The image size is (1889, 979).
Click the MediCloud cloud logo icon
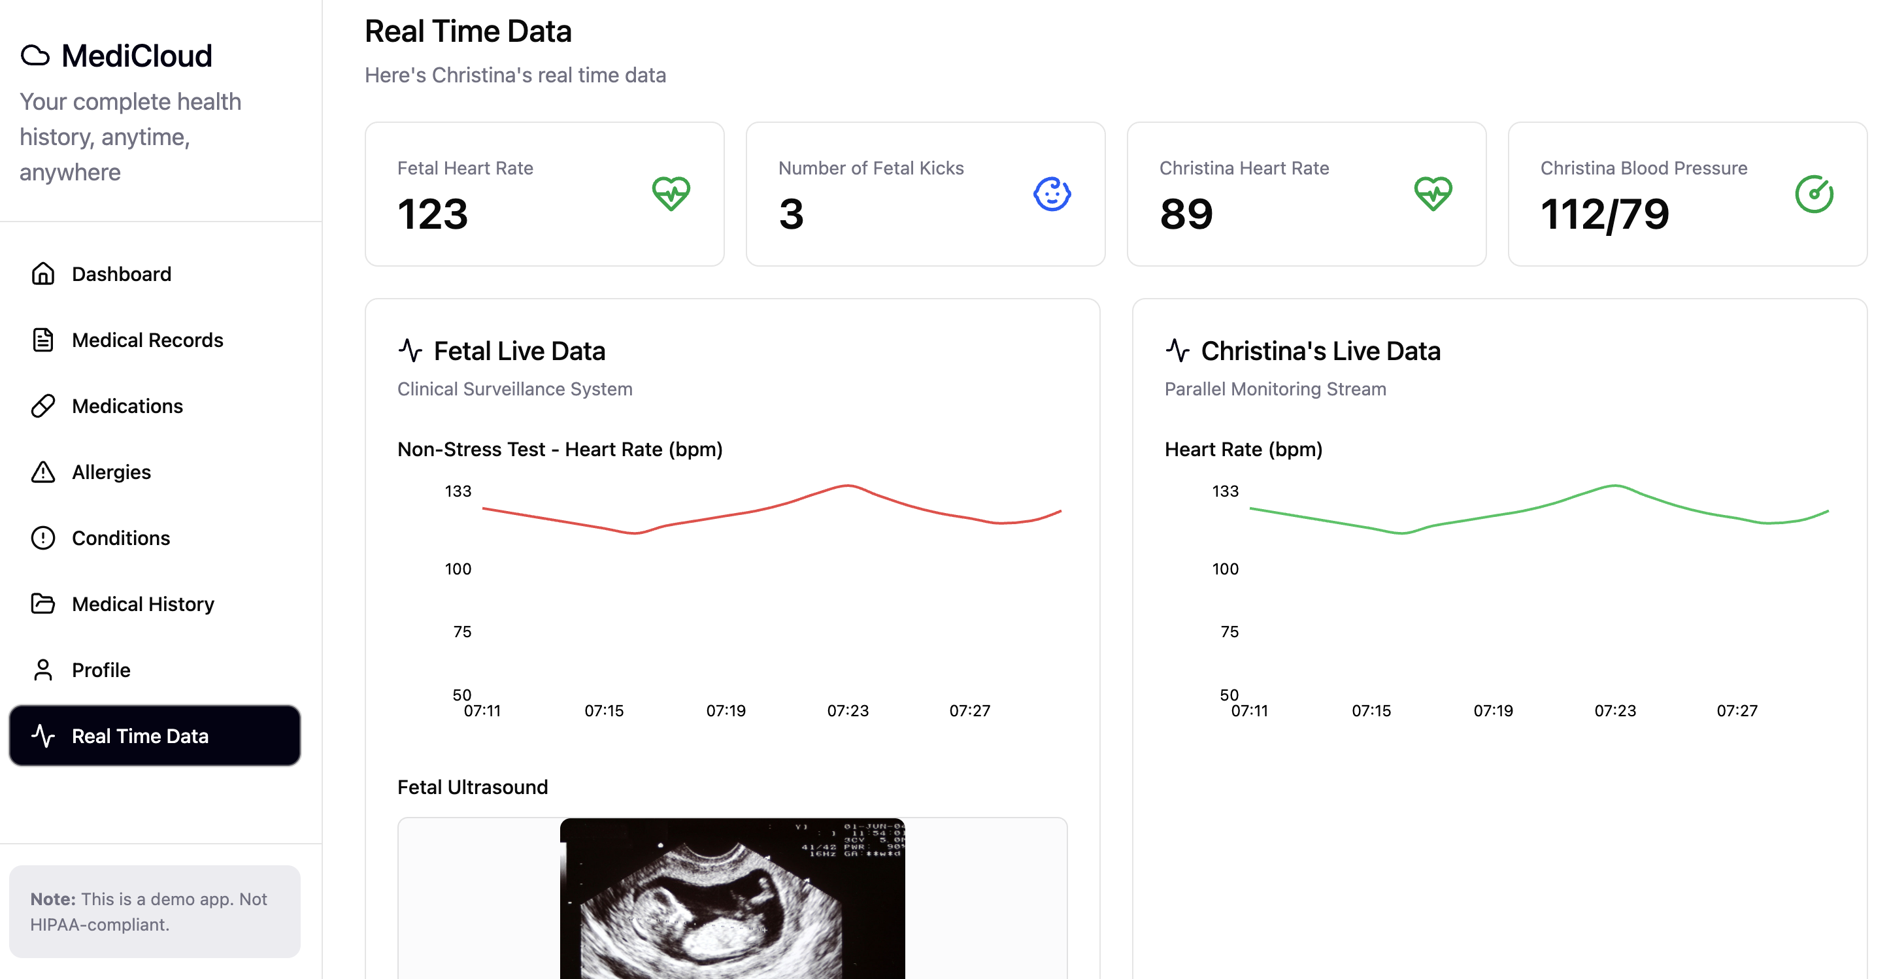35,56
